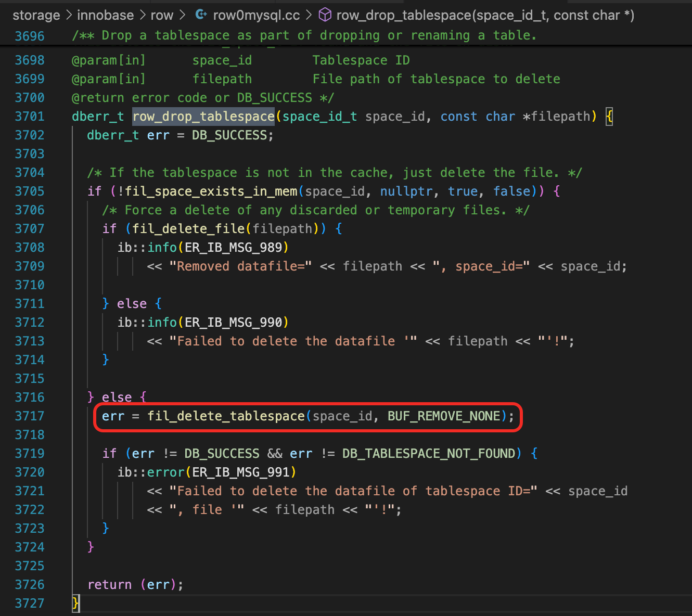The width and height of the screenshot is (692, 616).
Task: Select row0mysql.cc in the breadcrumb path
Action: pyautogui.click(x=256, y=15)
